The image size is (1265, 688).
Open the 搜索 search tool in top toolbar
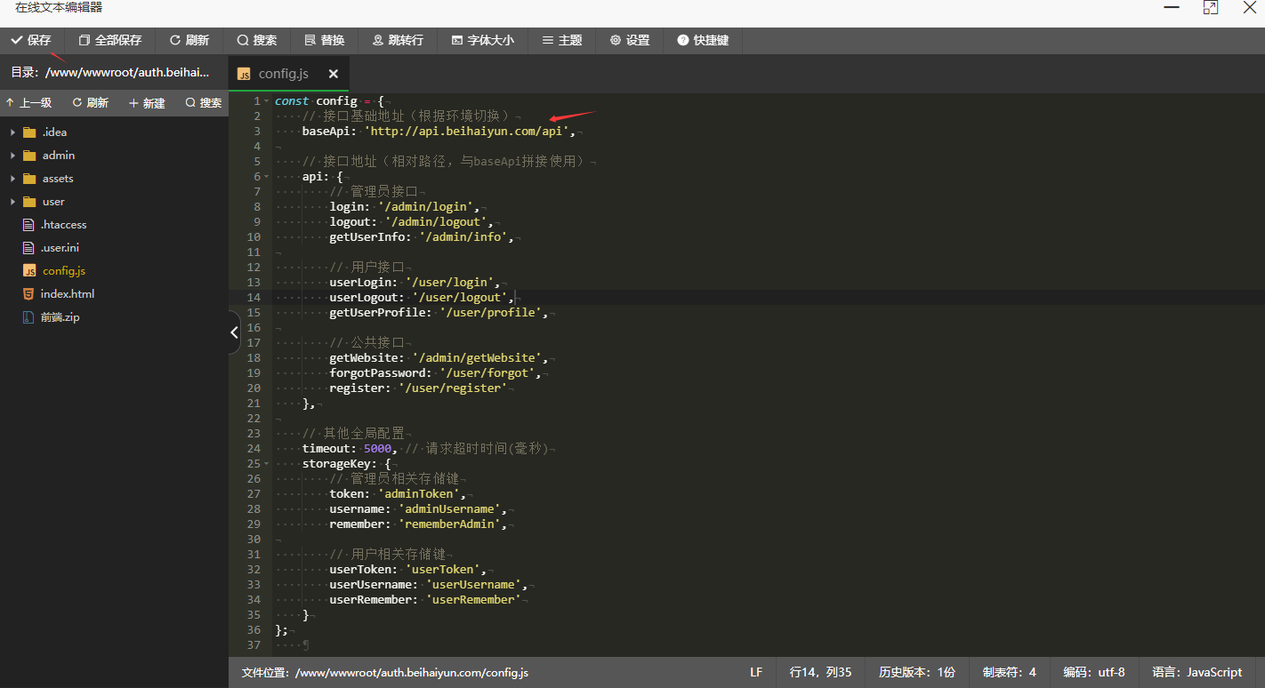[x=257, y=41]
